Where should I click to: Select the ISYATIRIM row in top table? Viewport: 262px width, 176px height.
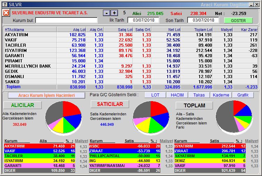131,50
